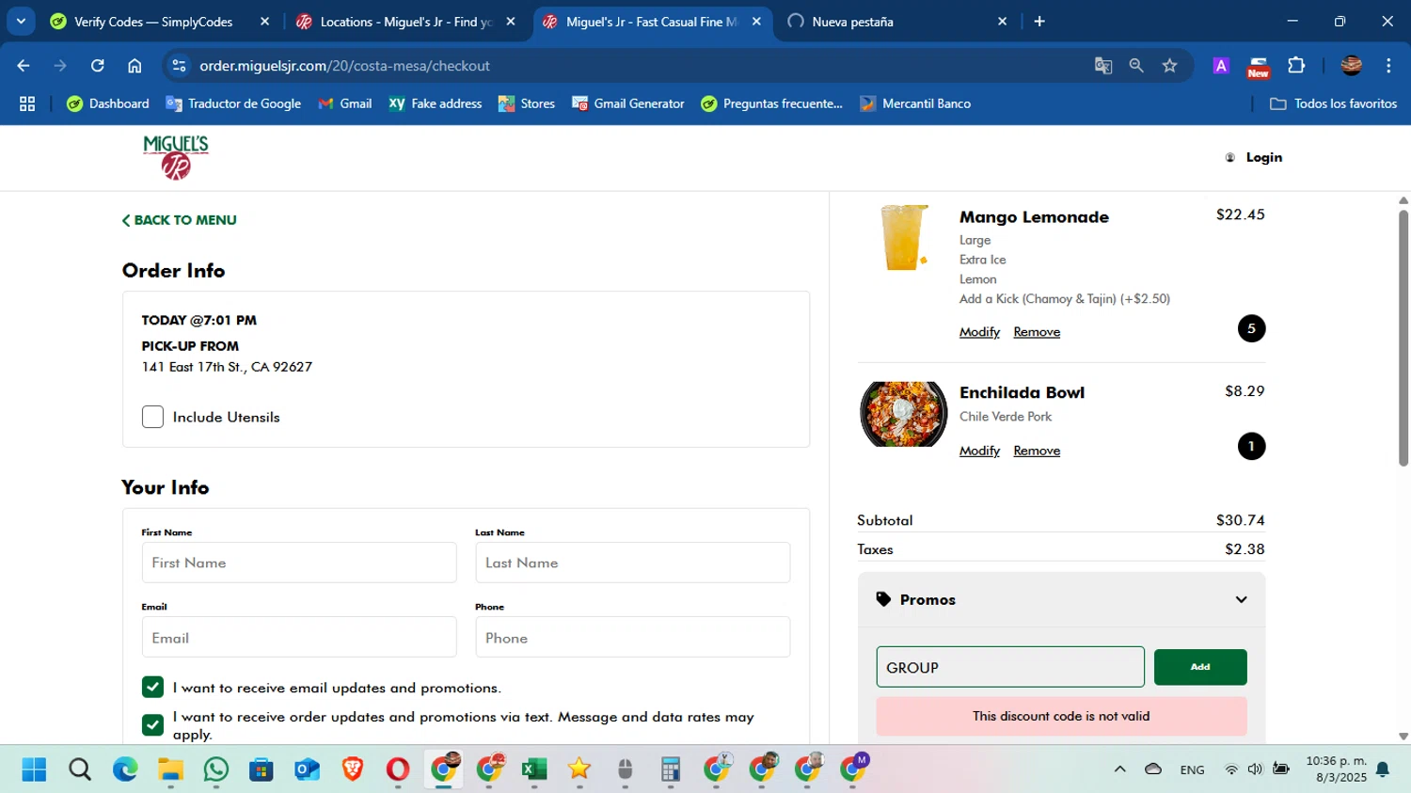
Task: Click the Promos tag icon
Action: click(883, 599)
